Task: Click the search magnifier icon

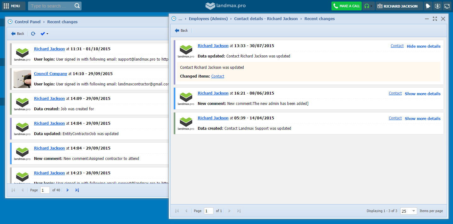Action: (x=77, y=6)
